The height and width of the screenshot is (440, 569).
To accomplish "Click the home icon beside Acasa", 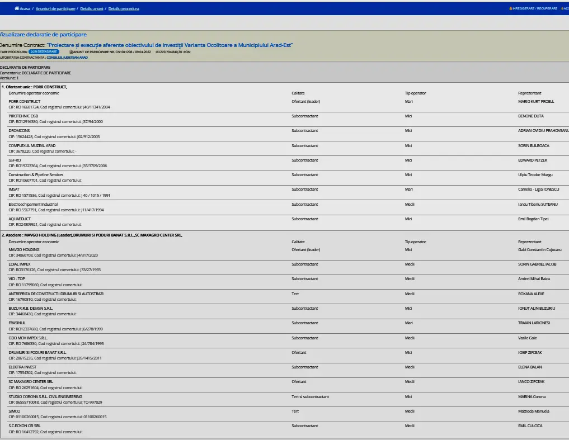I will (x=17, y=8).
